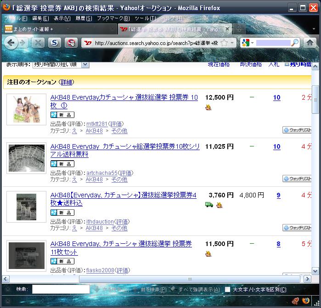Add the 3,760円 item to ウォッチリスト
The image size is (321, 308).
(x=297, y=228)
